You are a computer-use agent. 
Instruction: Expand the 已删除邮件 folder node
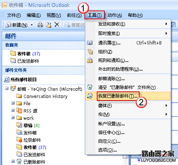tap(13, 161)
